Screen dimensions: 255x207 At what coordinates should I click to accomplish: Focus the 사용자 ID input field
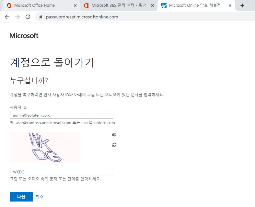(x=62, y=115)
